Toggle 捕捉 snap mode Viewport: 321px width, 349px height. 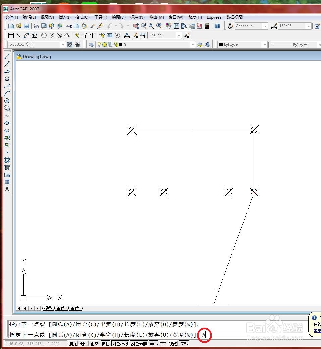73,344
